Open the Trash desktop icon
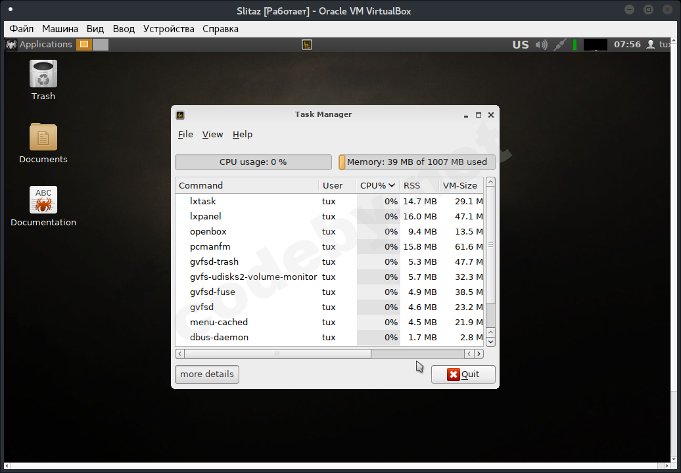The height and width of the screenshot is (473, 681). [43, 74]
